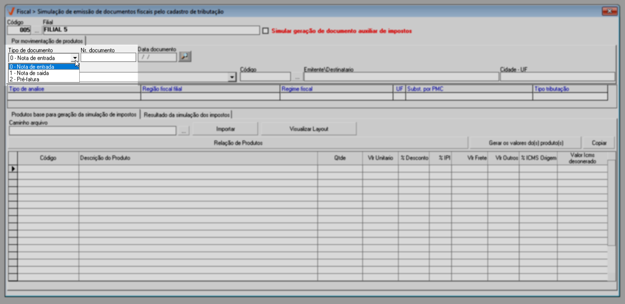The image size is (625, 304).
Task: Choose '1 - Nota de saída' option
Action: [x=44, y=73]
